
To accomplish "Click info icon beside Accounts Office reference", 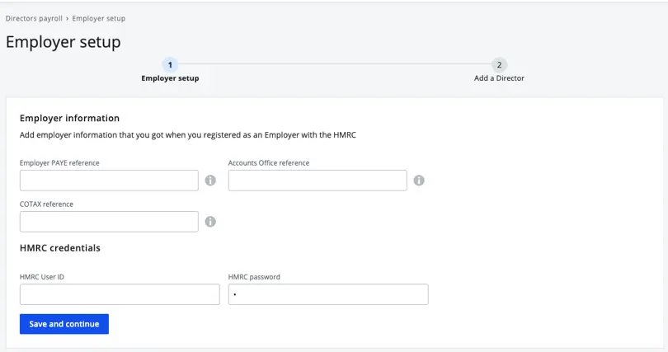I will 419,181.
